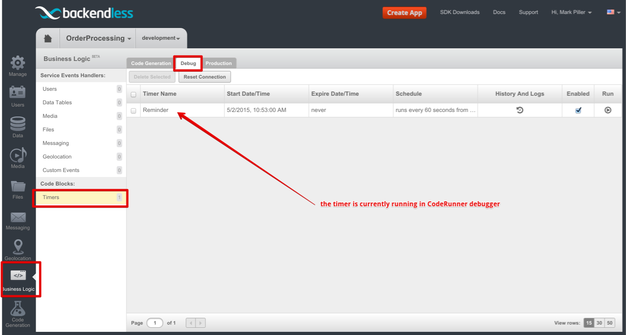Click the never expire date cell
626x335 pixels.
pyautogui.click(x=351, y=110)
